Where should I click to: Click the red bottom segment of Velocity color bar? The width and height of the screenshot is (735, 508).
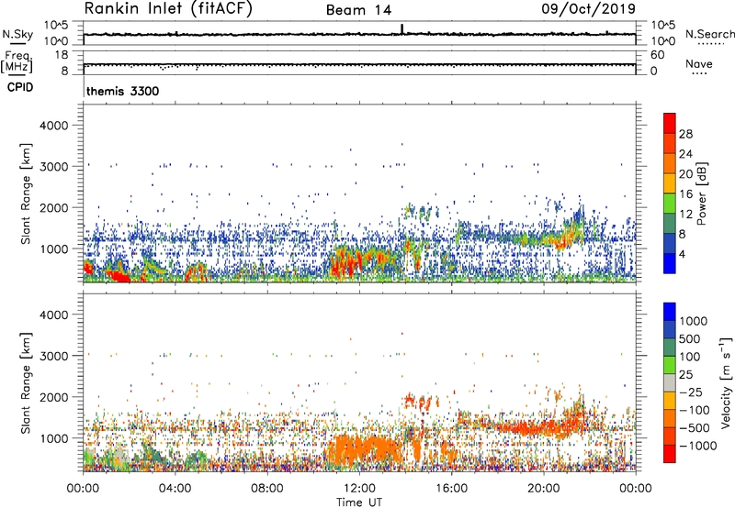coord(670,454)
